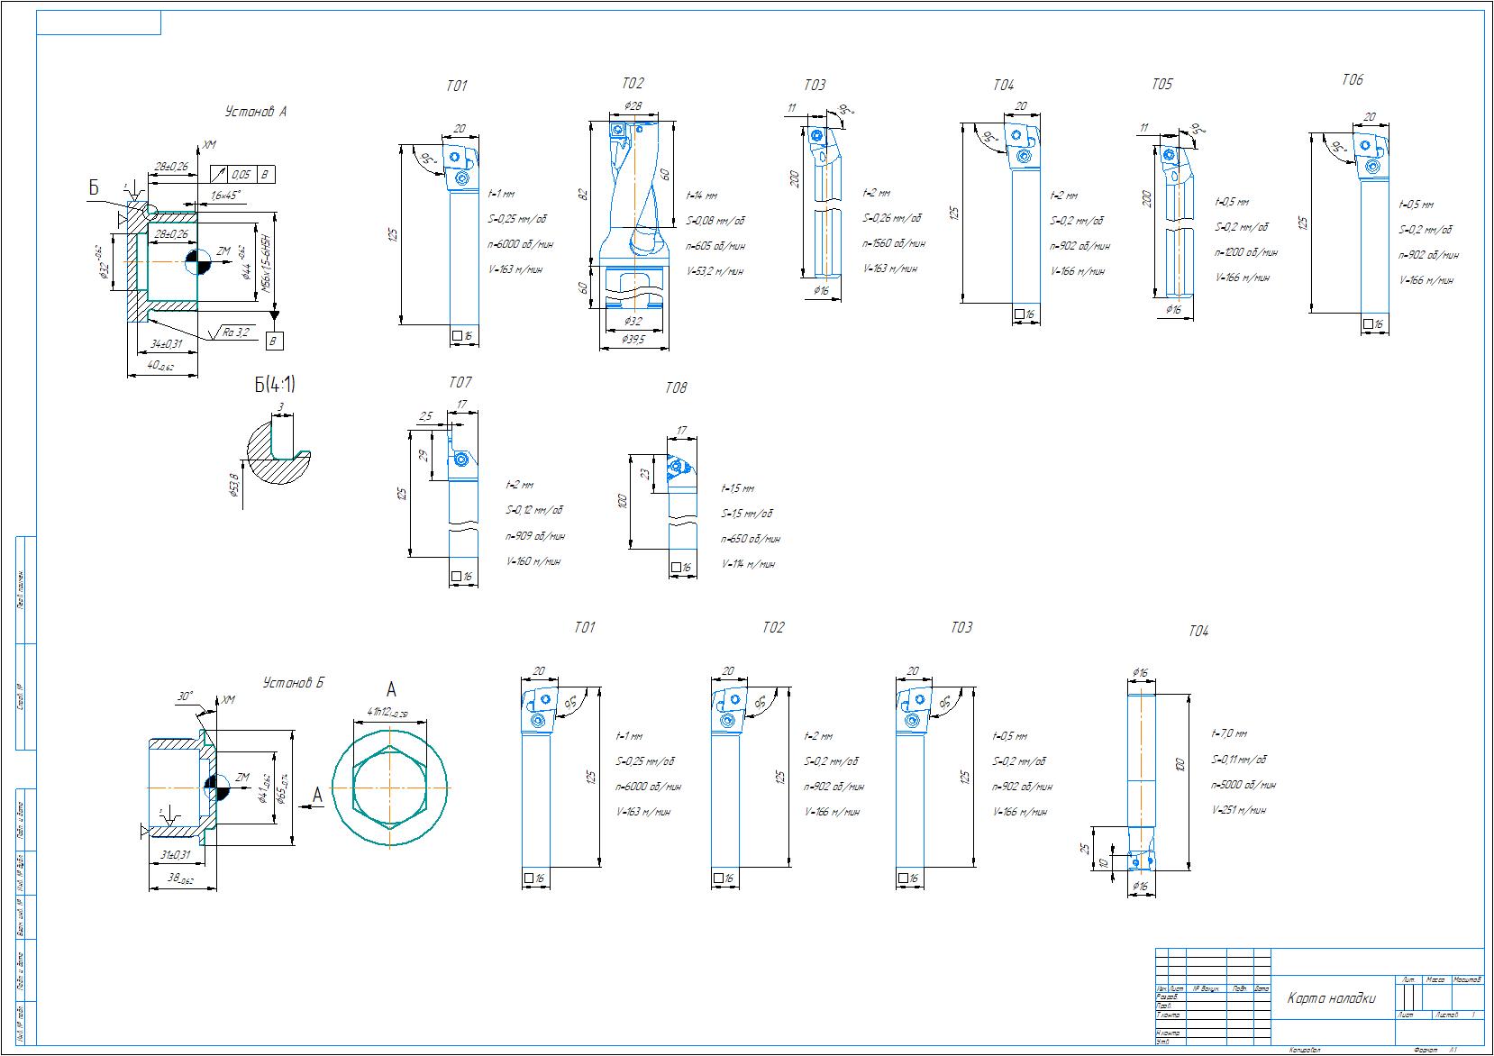Click the Установ Б heading label
Image resolution: width=1494 pixels, height=1056 pixels.
click(x=293, y=683)
